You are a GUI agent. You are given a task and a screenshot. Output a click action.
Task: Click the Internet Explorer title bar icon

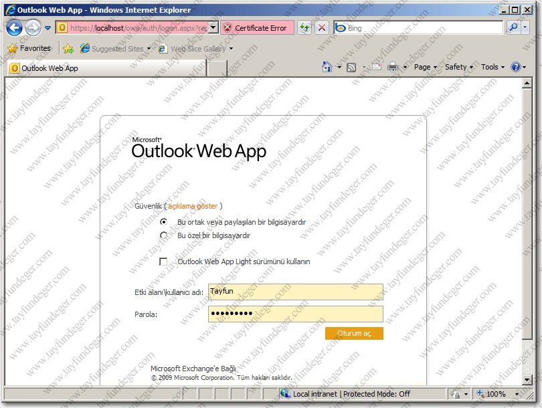click(x=11, y=9)
